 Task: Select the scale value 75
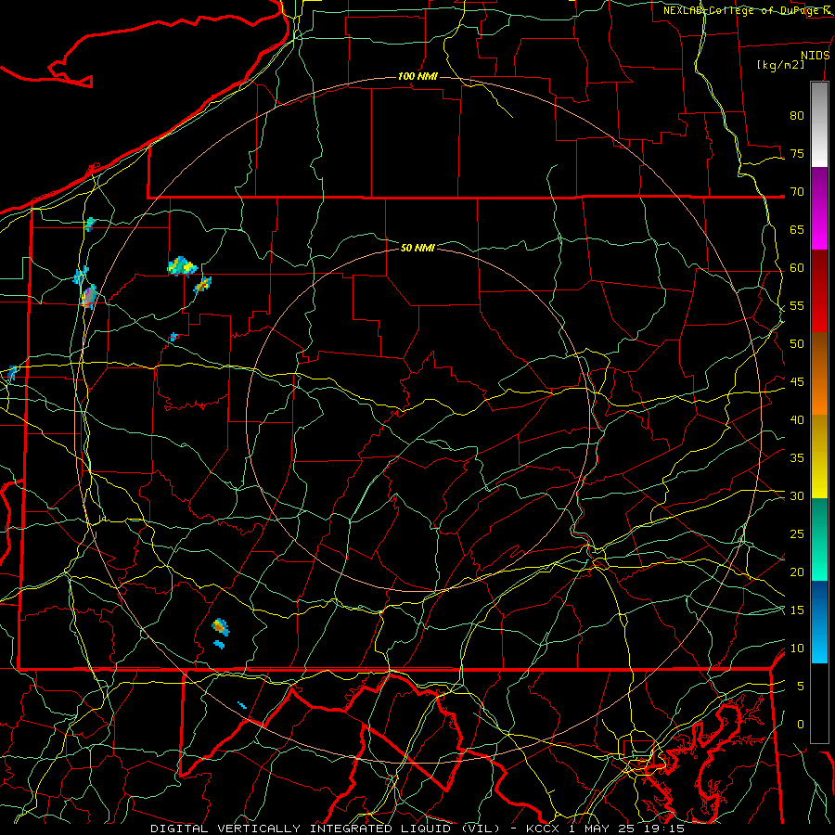tap(797, 154)
